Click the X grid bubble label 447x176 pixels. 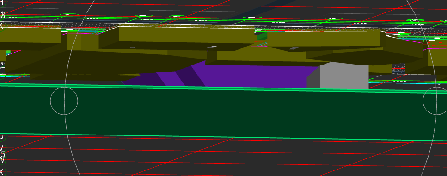(x=2, y=172)
